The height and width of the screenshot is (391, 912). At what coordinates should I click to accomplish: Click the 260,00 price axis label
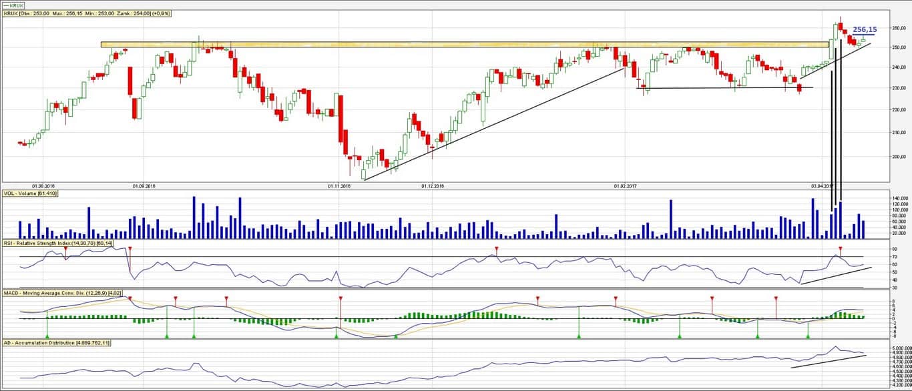pos(901,28)
